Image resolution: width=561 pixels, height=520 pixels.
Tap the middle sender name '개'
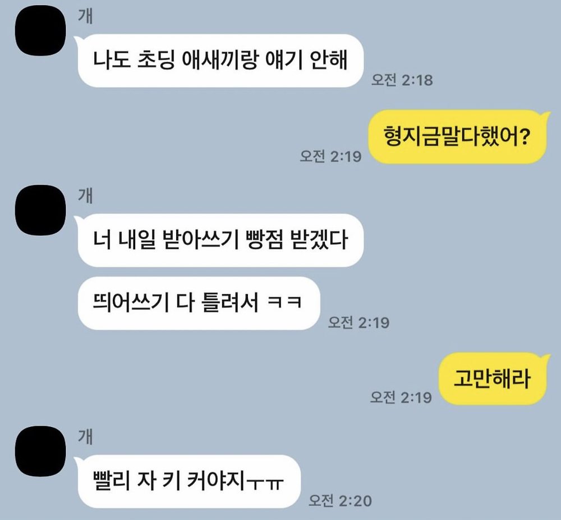(85, 196)
